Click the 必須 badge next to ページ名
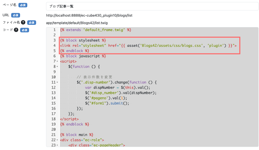This screenshot has height=150, width=259. point(23,5)
